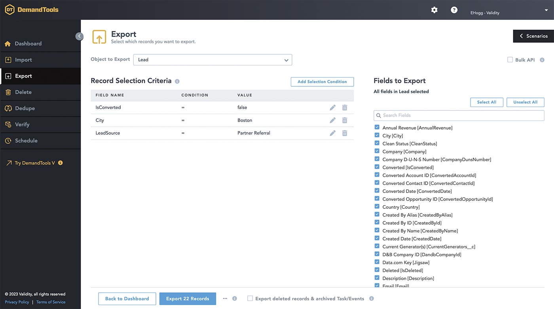Open the Object to Export Lead dropdown
This screenshot has height=309, width=554.
[212, 60]
